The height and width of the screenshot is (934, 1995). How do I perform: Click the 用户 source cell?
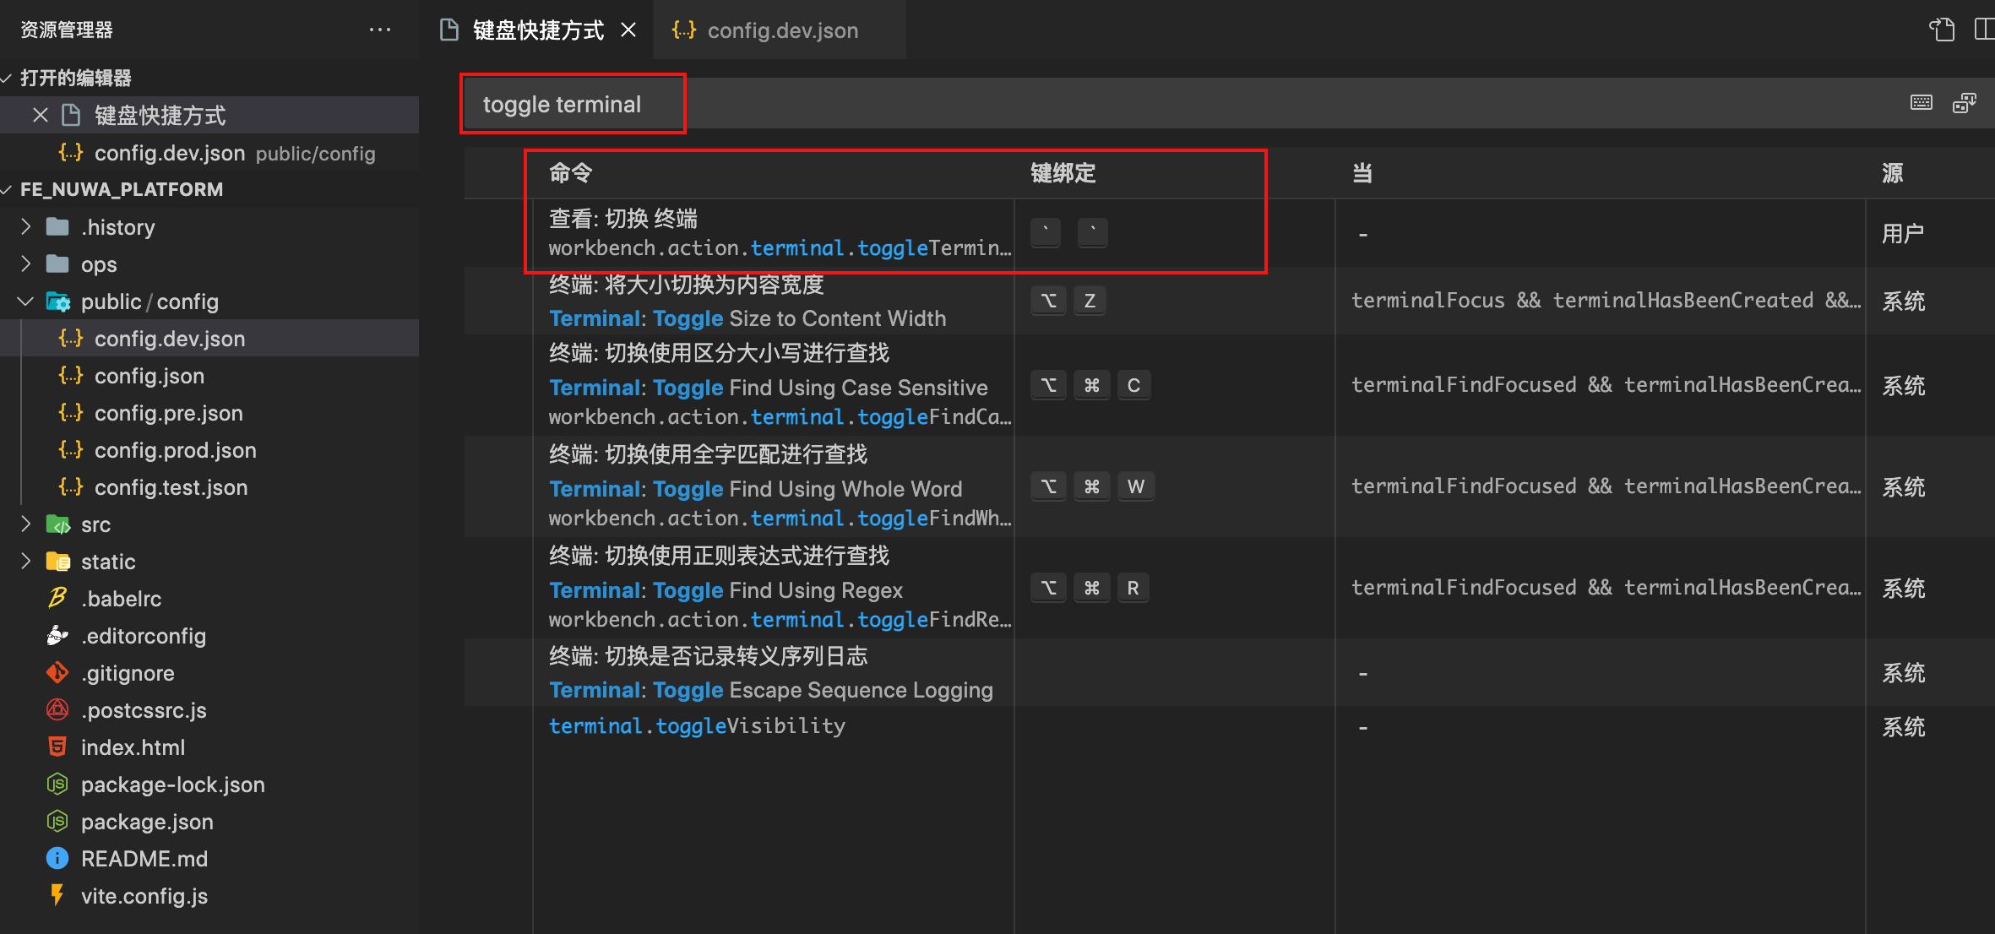[x=1902, y=233]
